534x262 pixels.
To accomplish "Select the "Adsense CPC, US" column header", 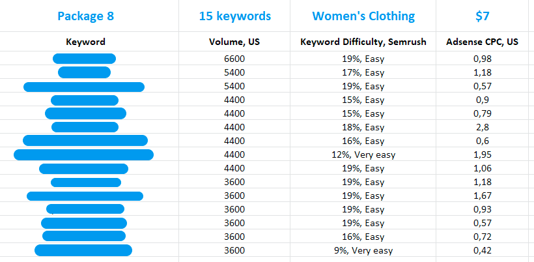I will (483, 42).
